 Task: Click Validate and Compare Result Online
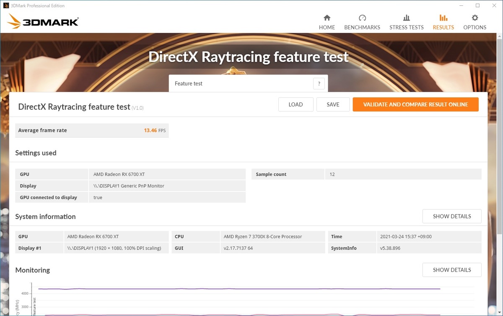click(415, 104)
